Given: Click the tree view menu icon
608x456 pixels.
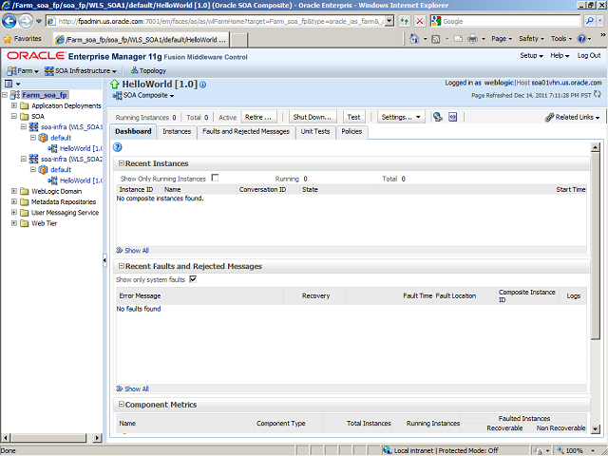Looking at the screenshot, I should coord(8,84).
